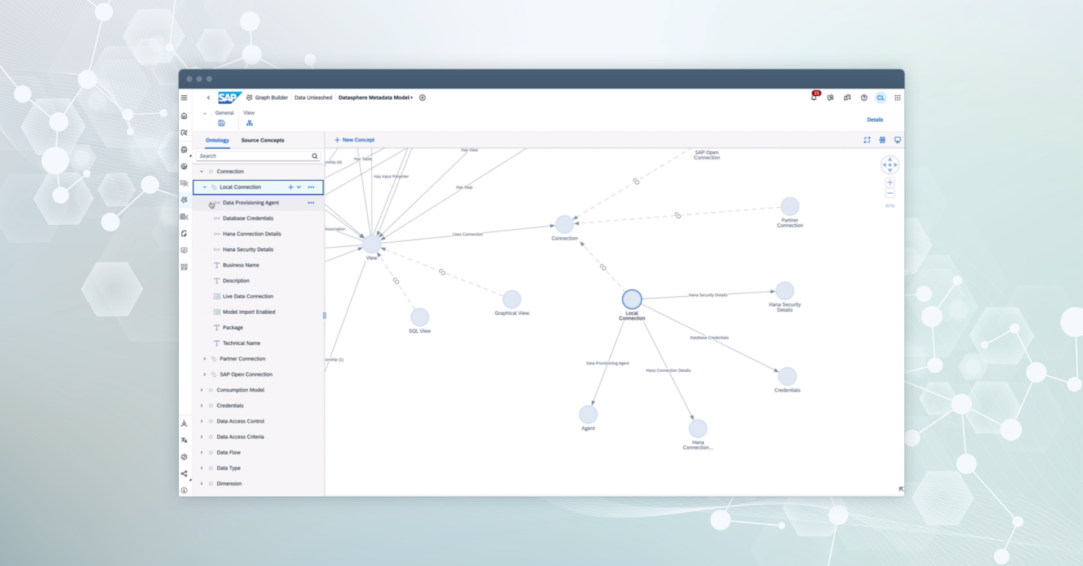Collapse the toolbar with the caret beside General
This screenshot has height=566, width=1083.
205,114
